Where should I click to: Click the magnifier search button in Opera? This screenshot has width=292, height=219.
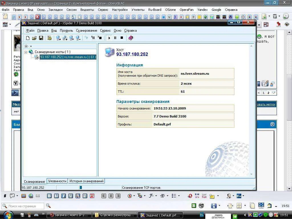pos(48,206)
